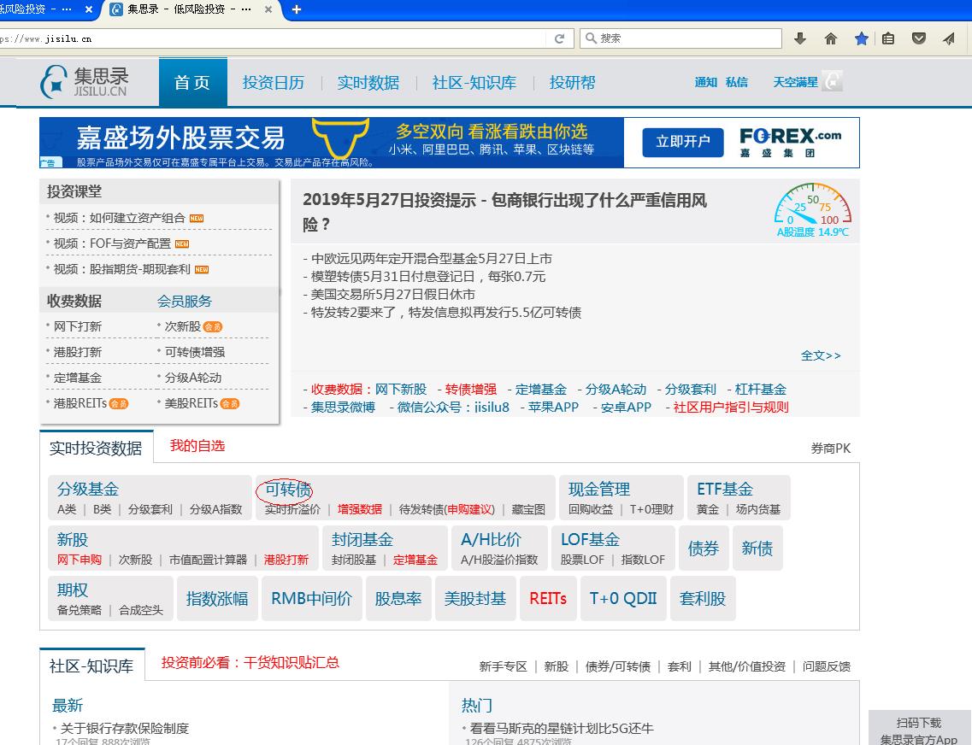This screenshot has width=972, height=745.
Task: Bookmark this page with the star icon
Action: point(861,38)
